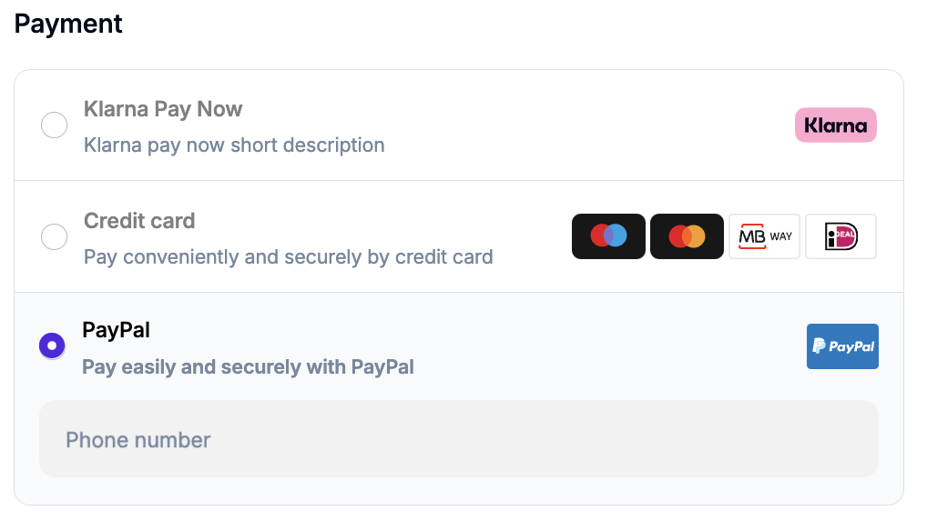This screenshot has height=531, width=927.
Task: Click the Mastercard red-orange card icon
Action: [687, 236]
